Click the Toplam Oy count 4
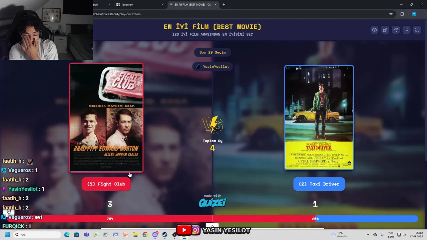The height and width of the screenshot is (240, 427). pos(212,148)
